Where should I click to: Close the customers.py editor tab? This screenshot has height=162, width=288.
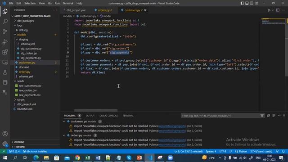(x=145, y=10)
